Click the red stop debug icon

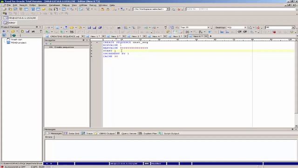coord(274,32)
